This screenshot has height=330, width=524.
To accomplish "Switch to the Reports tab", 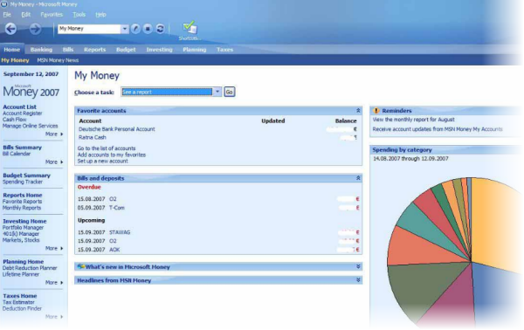I will pos(94,50).
